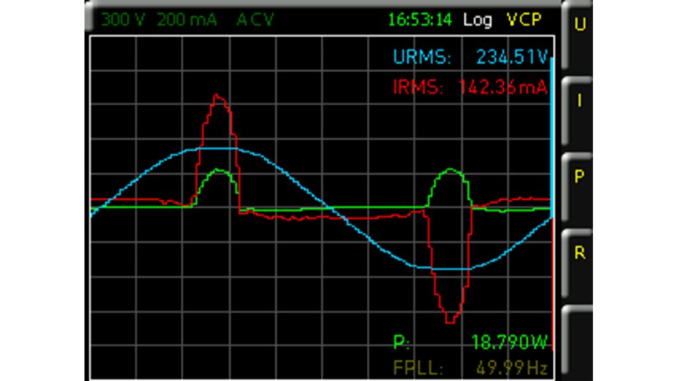Click the VCP status indicator
Image resolution: width=678 pixels, height=381 pixels.
click(x=524, y=20)
